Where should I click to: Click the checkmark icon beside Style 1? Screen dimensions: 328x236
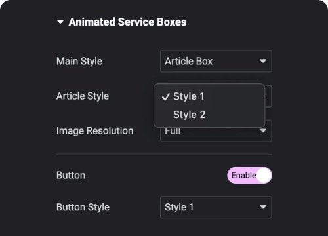(x=166, y=97)
